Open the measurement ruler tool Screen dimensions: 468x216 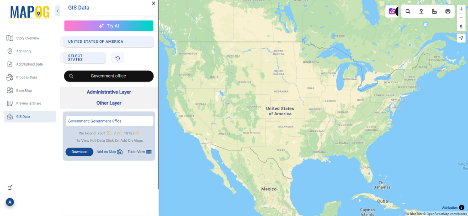435,11
